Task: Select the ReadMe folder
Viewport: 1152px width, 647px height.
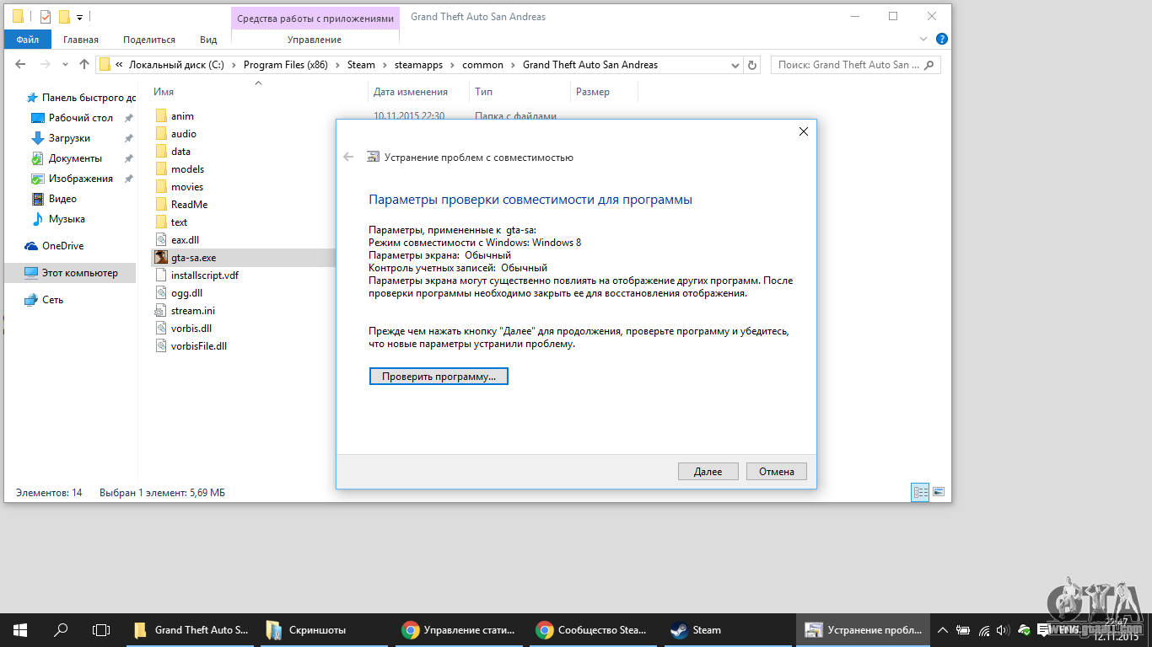Action: [x=189, y=205]
